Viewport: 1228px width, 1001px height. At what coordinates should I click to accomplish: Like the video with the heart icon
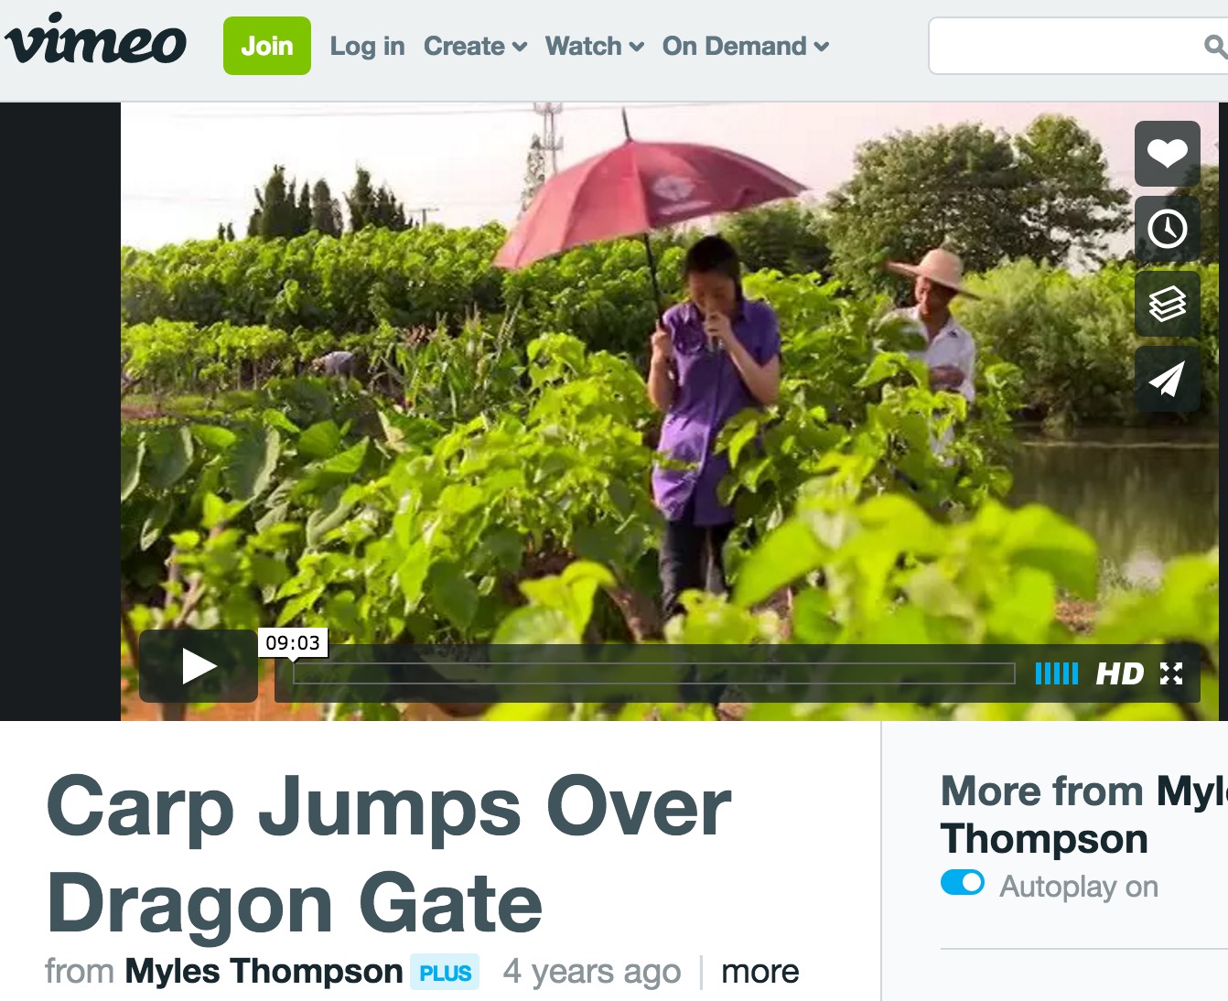[x=1167, y=154]
